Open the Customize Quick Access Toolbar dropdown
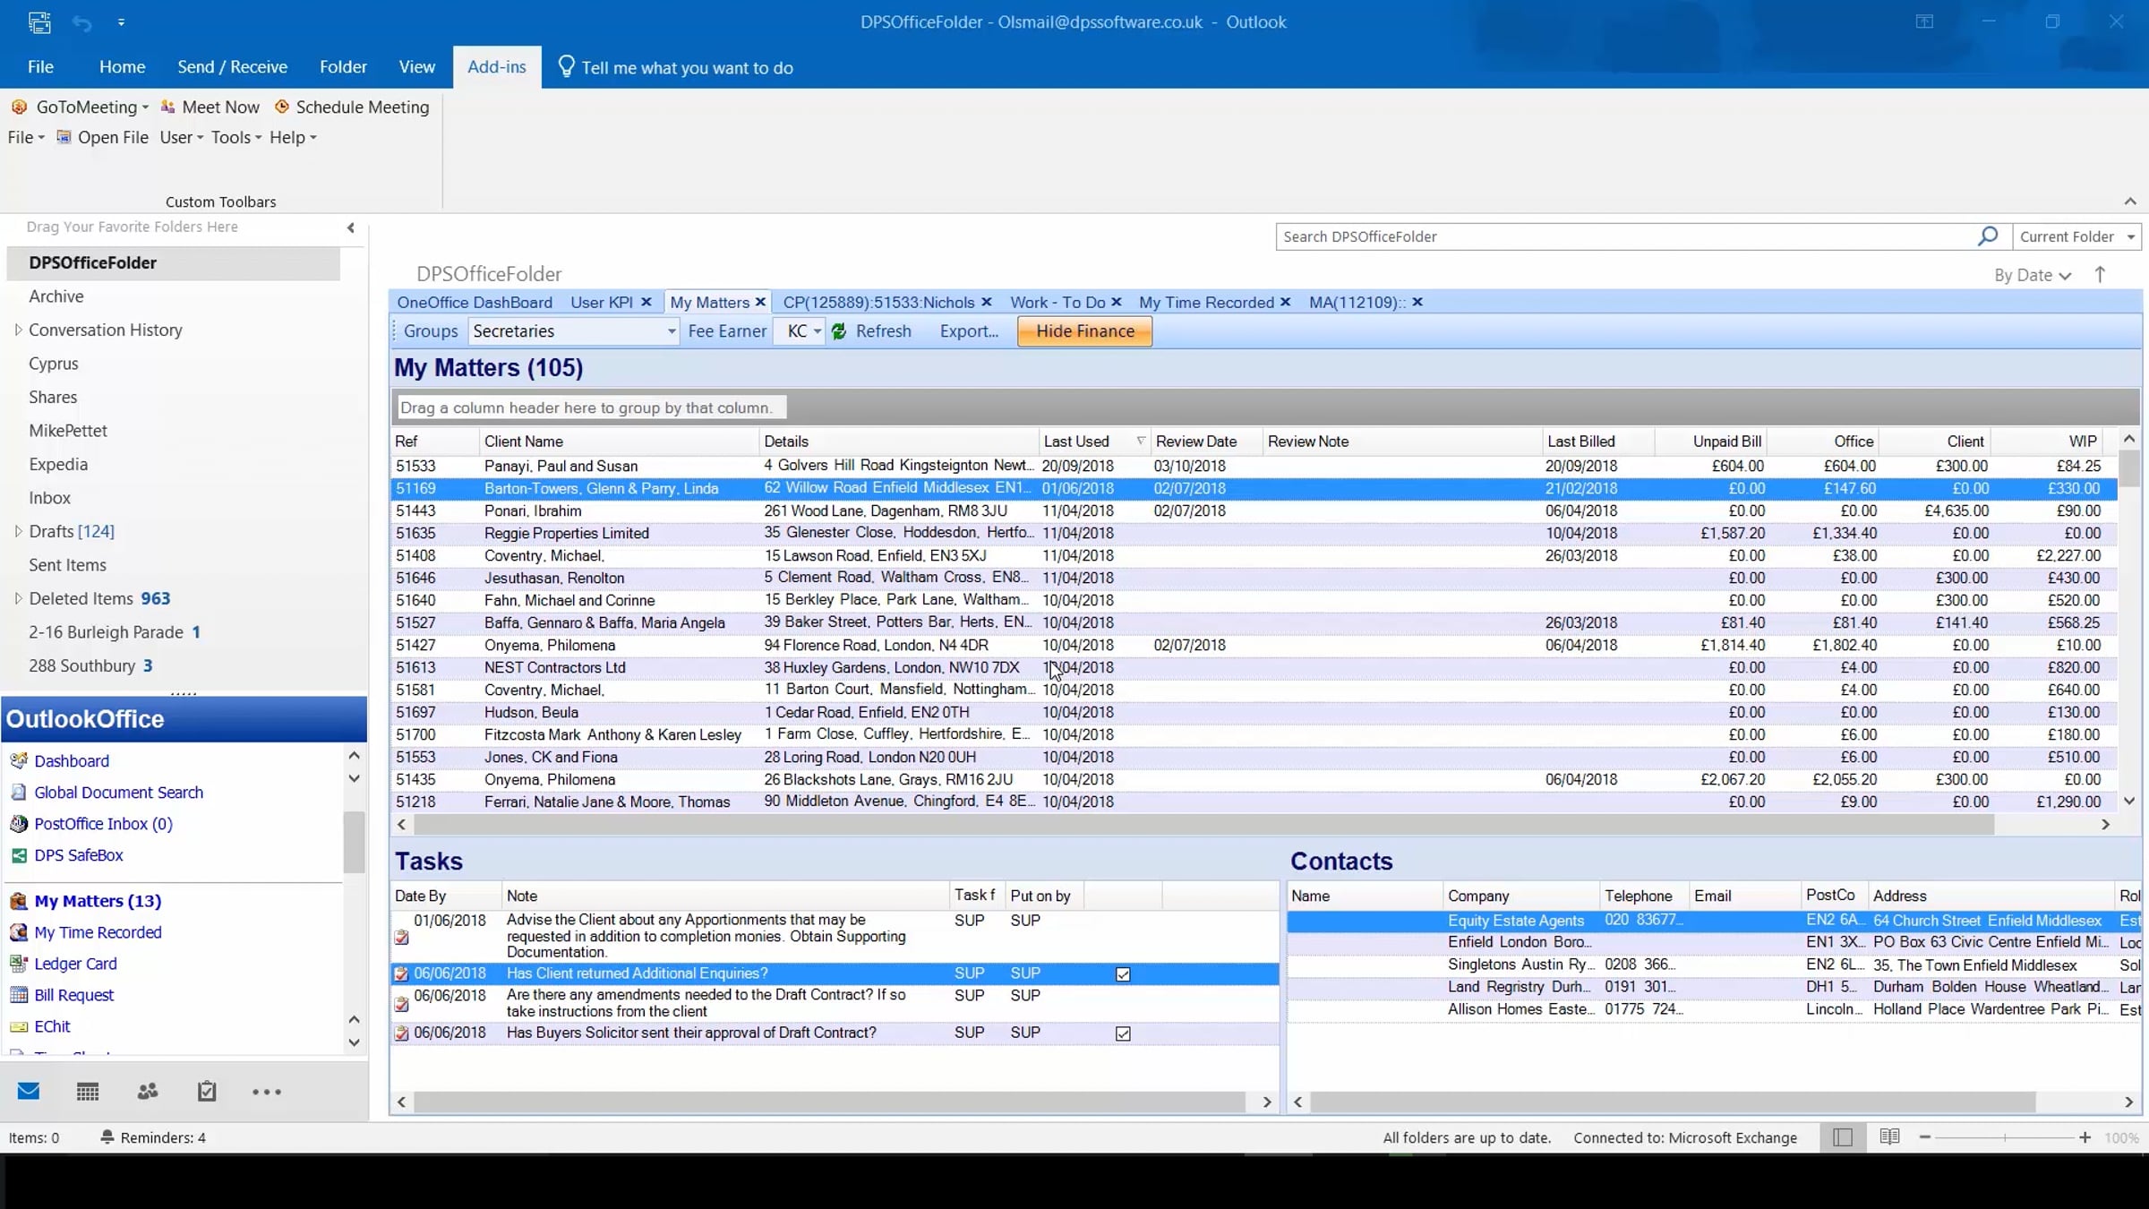 pos(121,22)
